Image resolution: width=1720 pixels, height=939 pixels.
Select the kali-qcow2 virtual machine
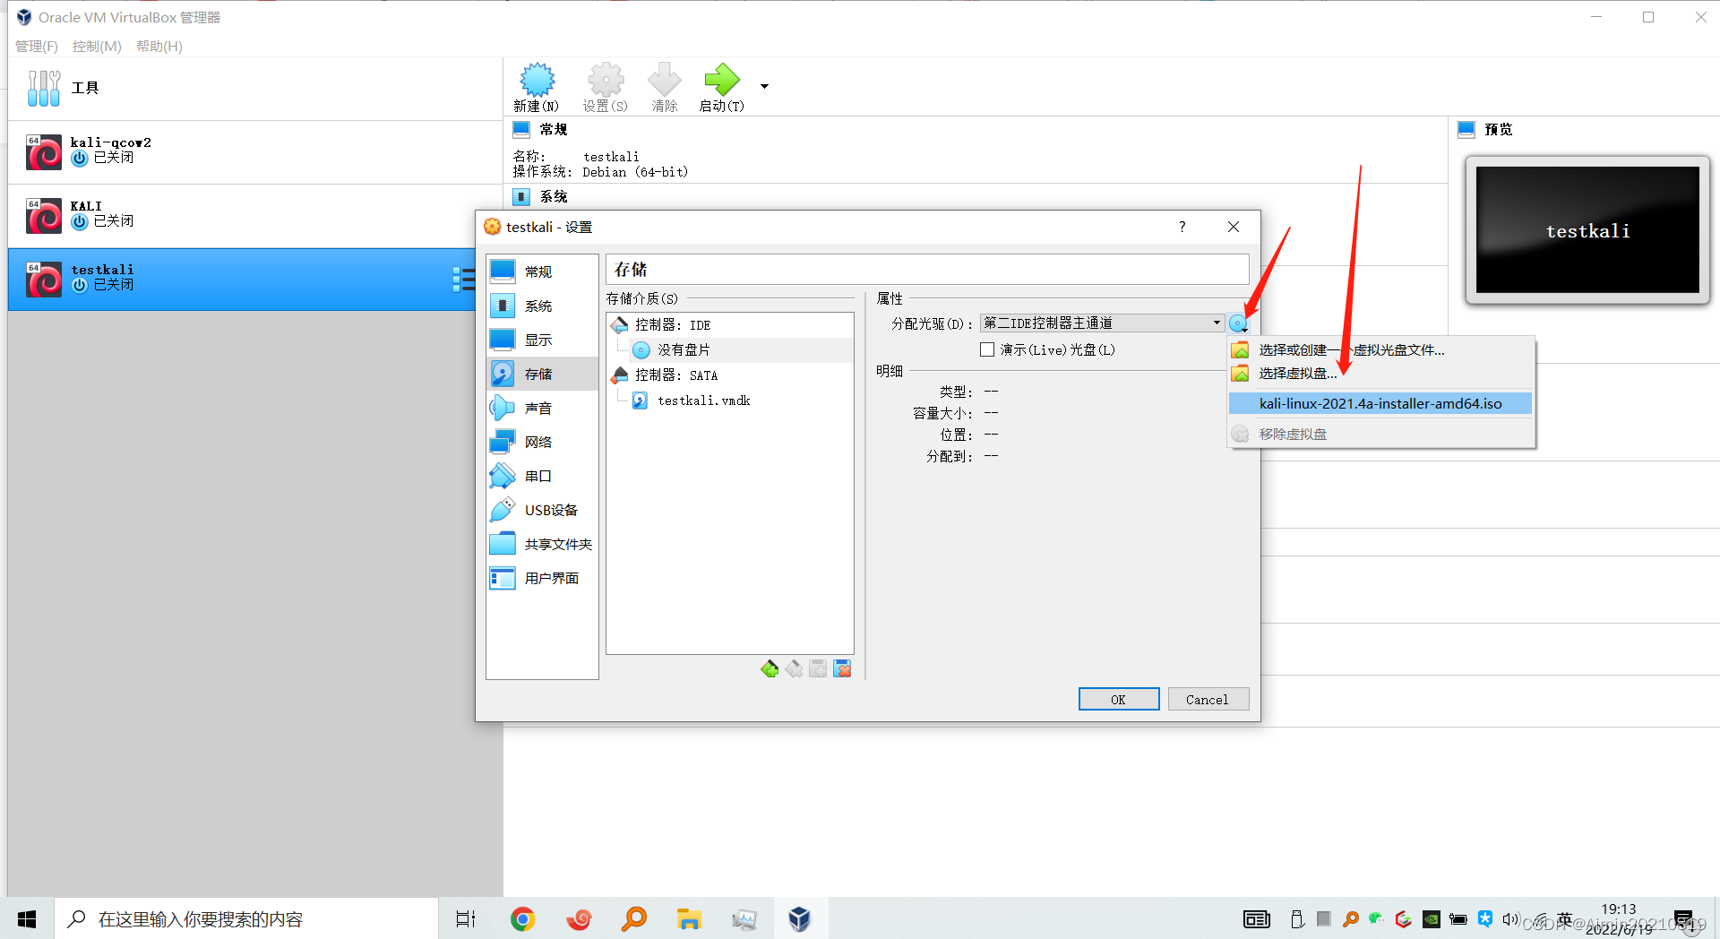point(255,151)
